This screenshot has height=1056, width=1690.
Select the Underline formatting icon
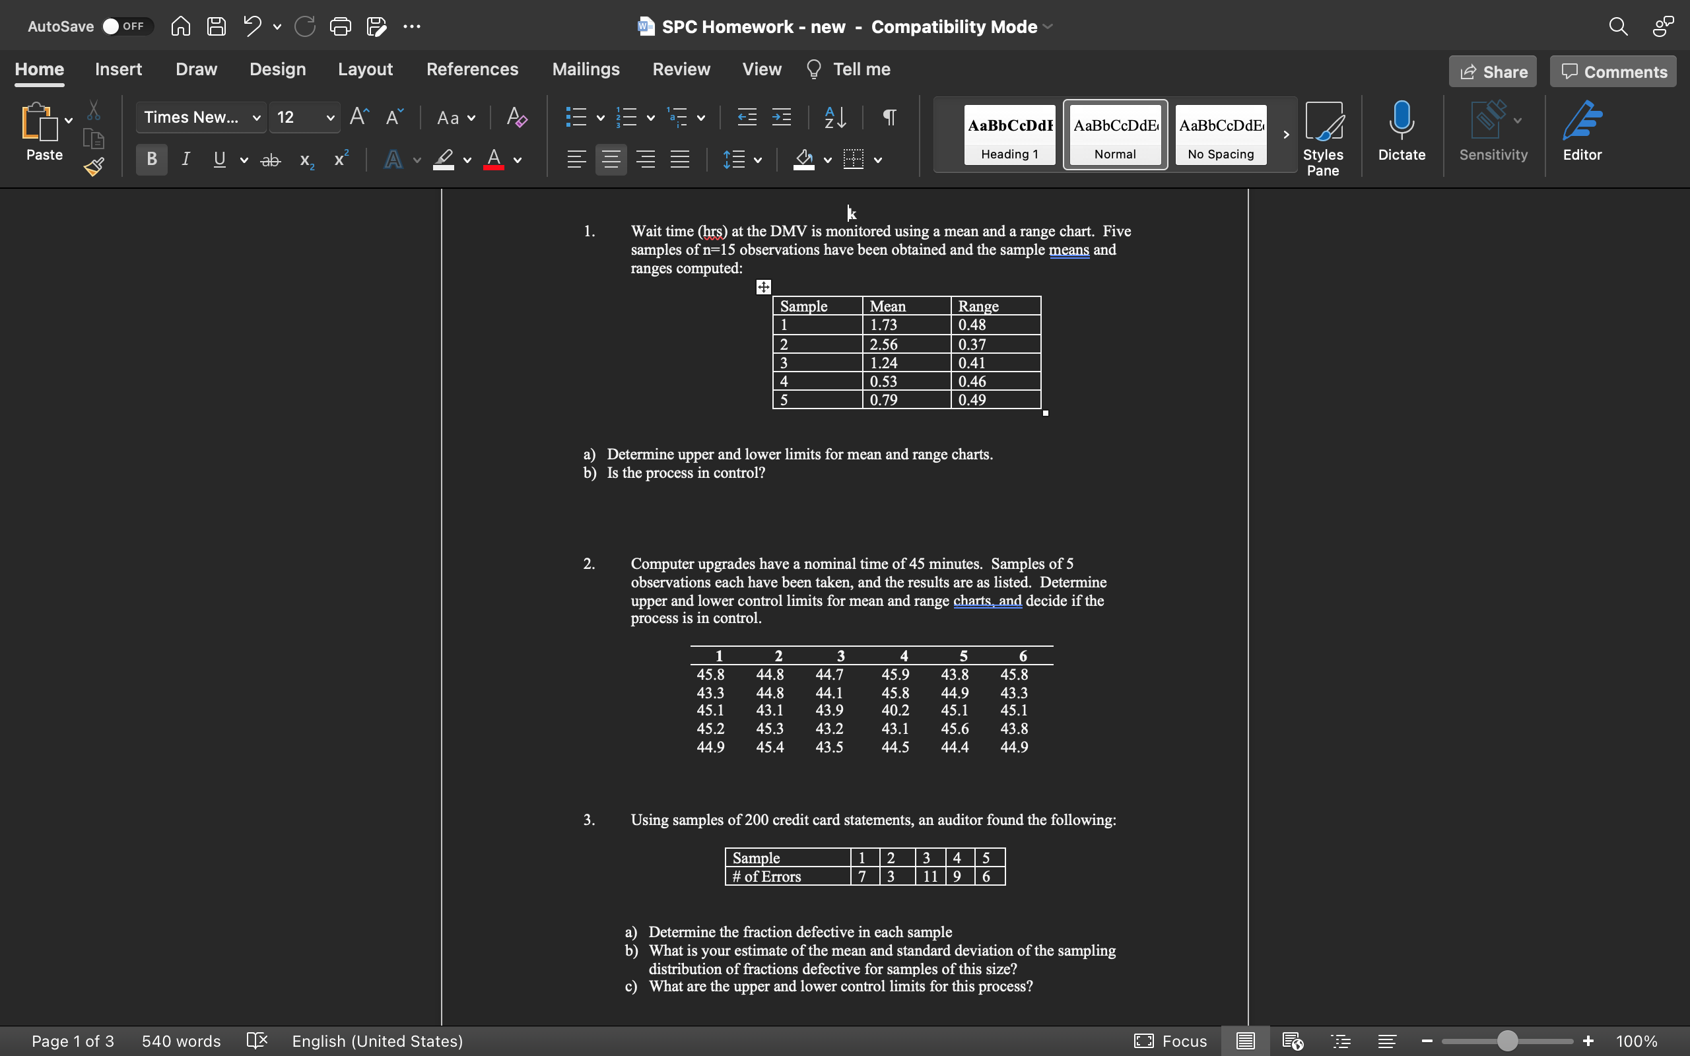pos(218,158)
